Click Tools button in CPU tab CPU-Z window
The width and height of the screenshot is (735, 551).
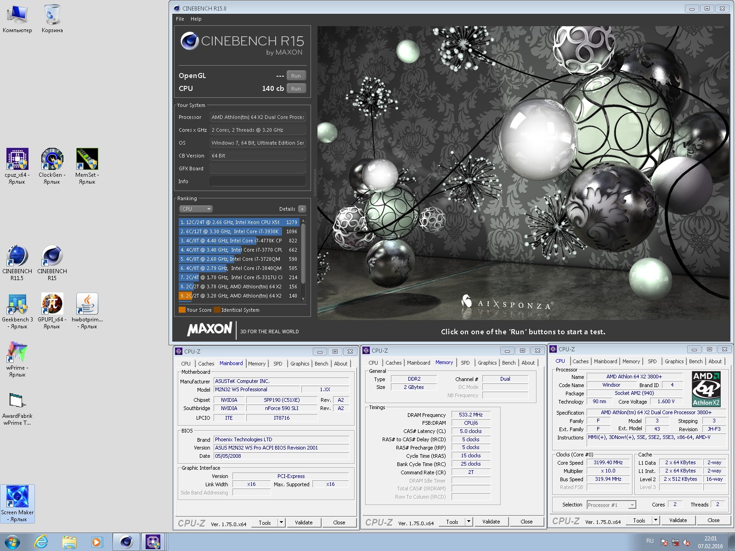coord(639,520)
